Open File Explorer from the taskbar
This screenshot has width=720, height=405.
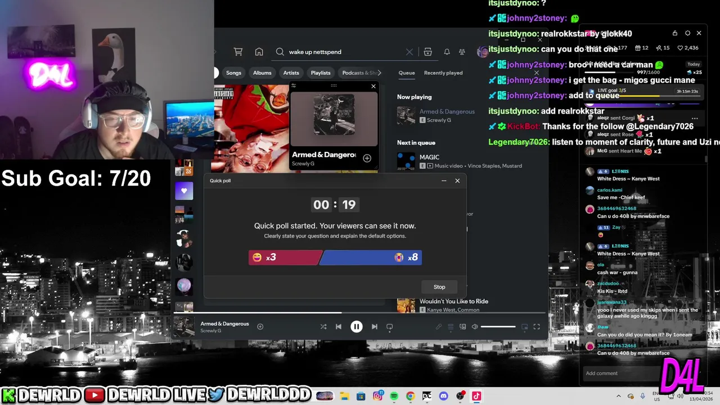point(344,396)
